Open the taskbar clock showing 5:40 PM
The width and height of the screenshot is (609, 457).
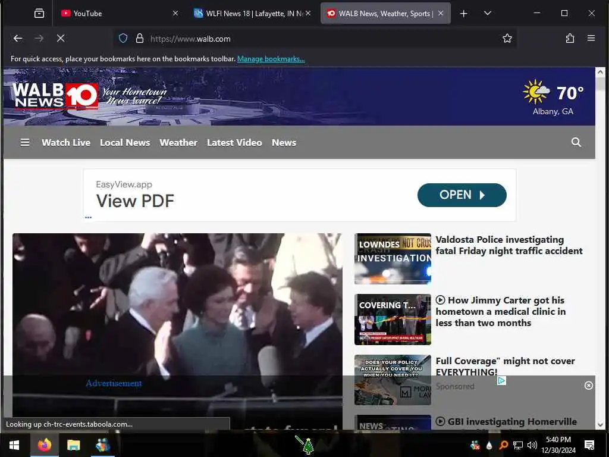tap(558, 445)
